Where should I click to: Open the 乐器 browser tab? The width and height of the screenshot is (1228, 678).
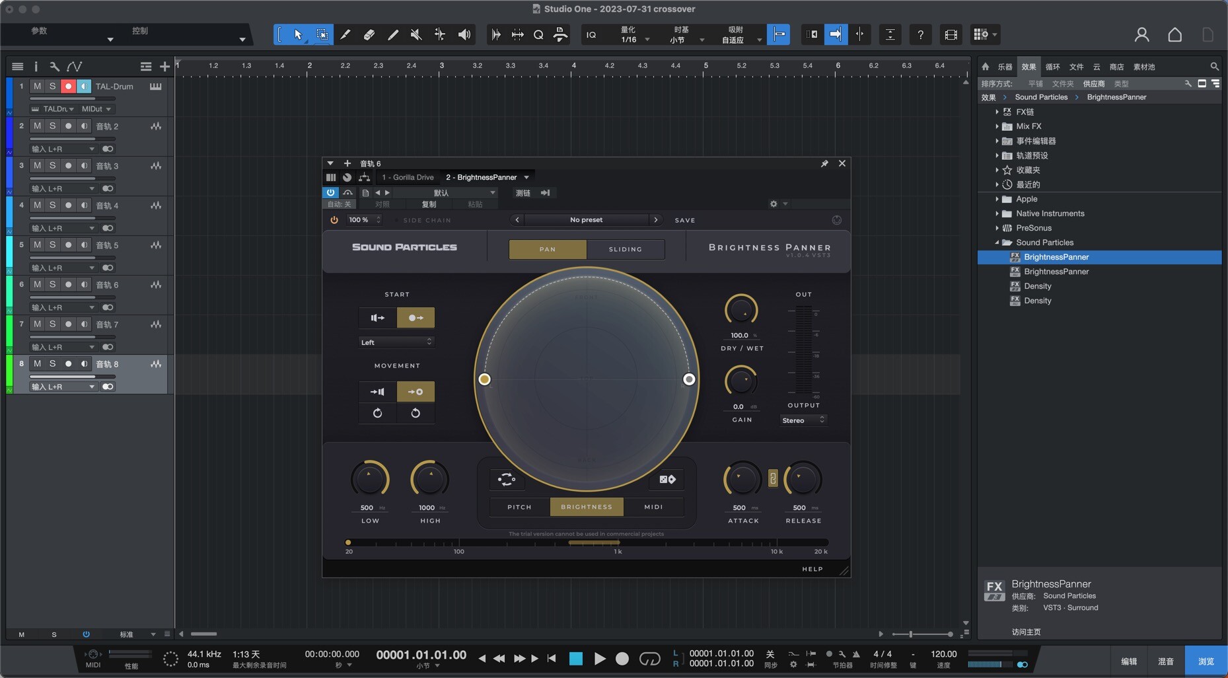(x=1005, y=67)
